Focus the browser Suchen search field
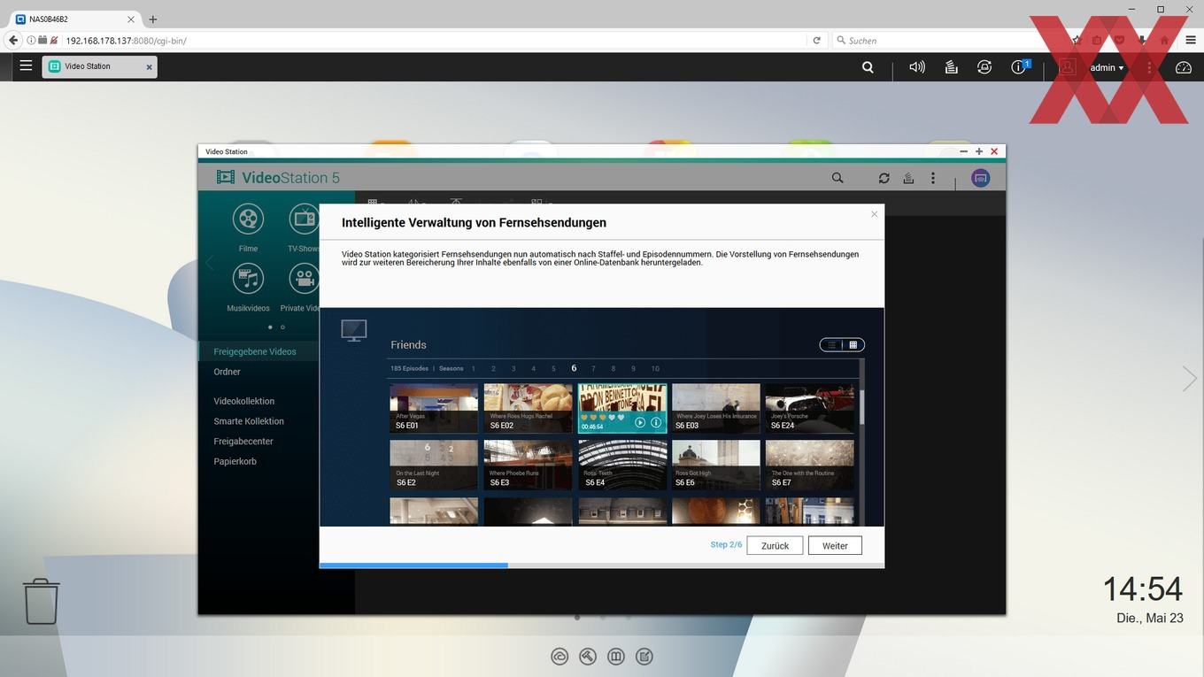Viewport: 1204px width, 677px height. [x=947, y=40]
